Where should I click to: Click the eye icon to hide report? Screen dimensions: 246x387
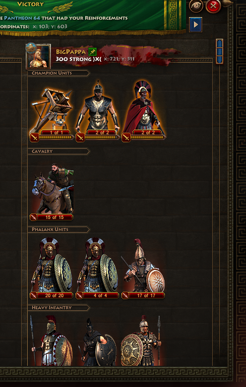196,6
